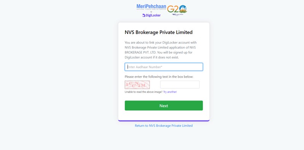Click the captcha text entry box
The image size is (304, 150).
click(x=180, y=85)
